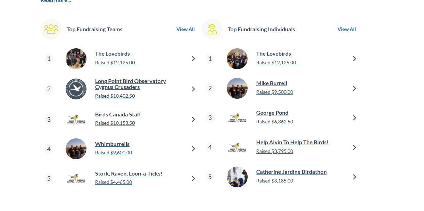Screen dimensions: 424x211
Task: Click the Top Fundraising Individuals person icon
Action: [212, 29]
